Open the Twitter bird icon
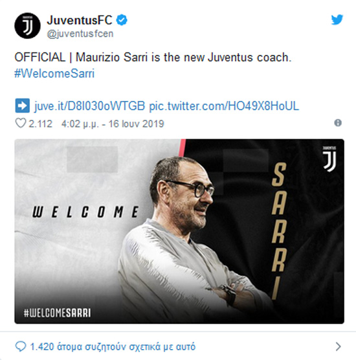This screenshot has width=356, height=360. [x=337, y=19]
